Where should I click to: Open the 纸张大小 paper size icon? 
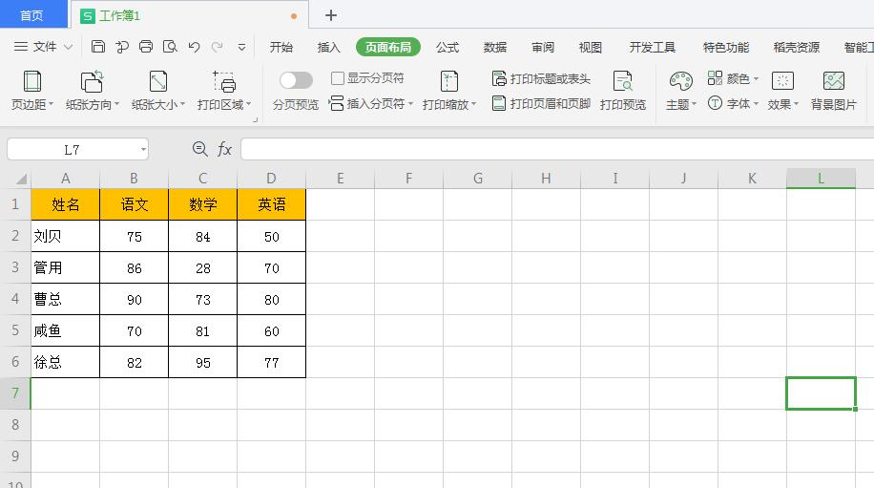(158, 81)
